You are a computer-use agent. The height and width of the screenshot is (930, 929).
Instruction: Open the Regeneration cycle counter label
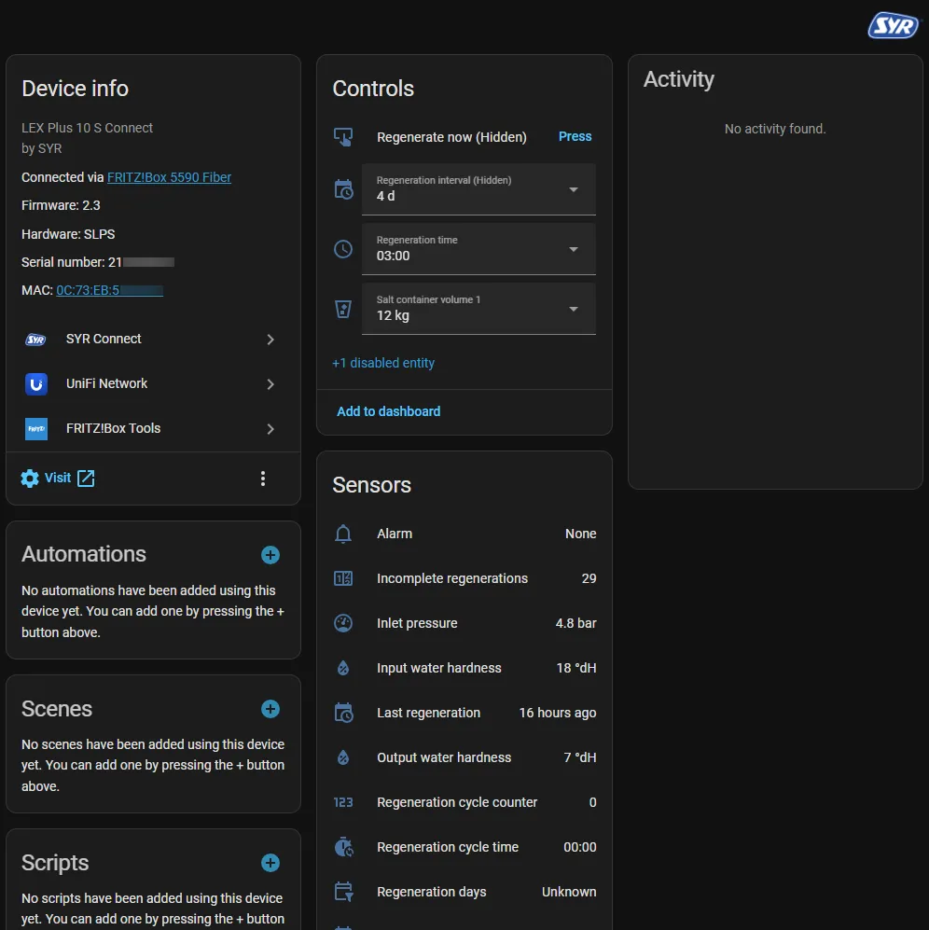coord(457,802)
